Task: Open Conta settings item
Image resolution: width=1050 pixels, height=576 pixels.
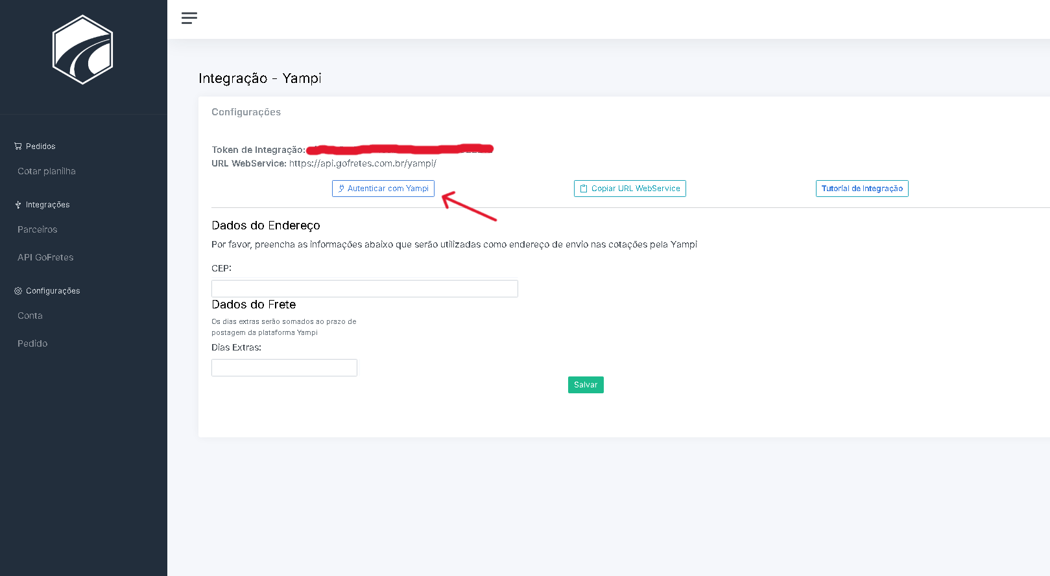Action: coord(30,316)
